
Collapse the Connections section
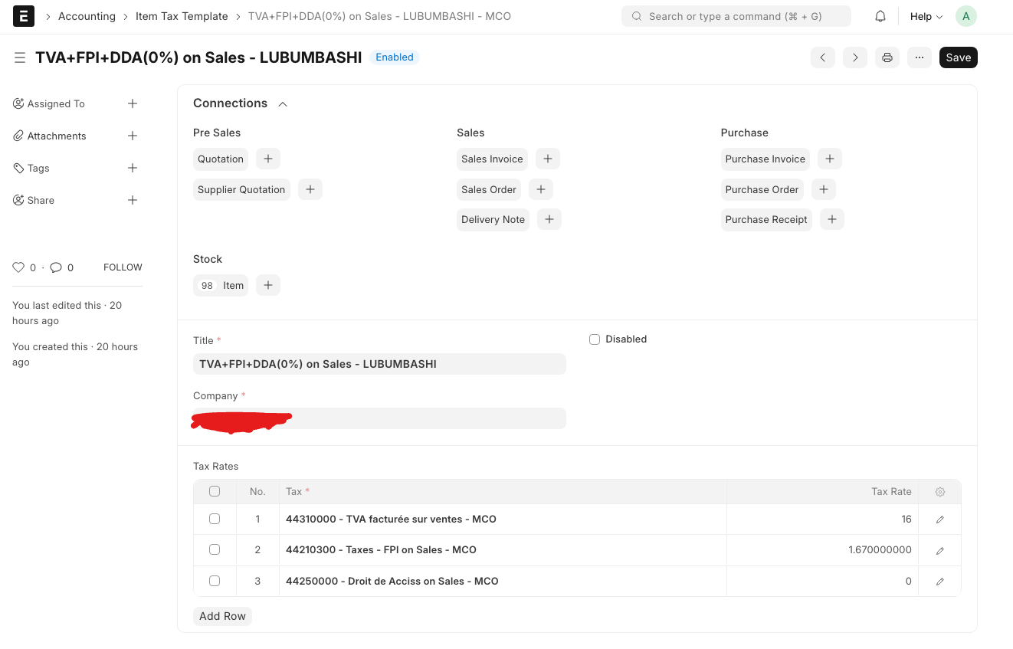click(283, 104)
